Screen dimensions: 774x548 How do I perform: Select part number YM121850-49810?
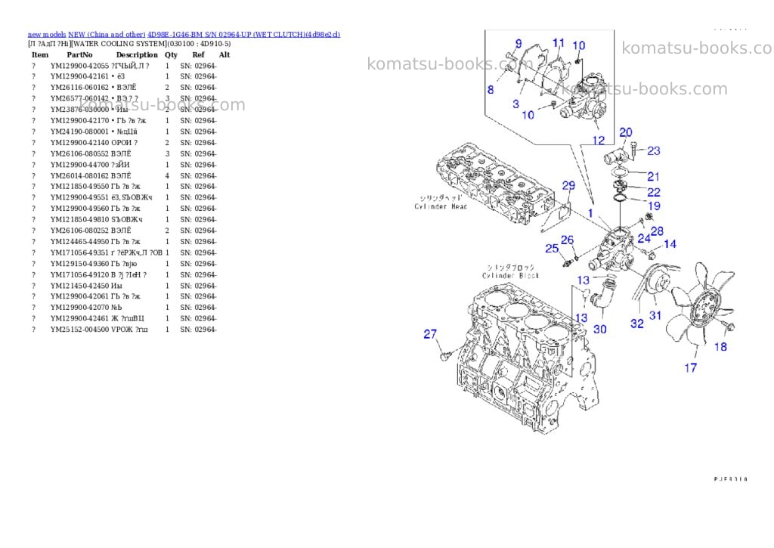[x=79, y=220]
